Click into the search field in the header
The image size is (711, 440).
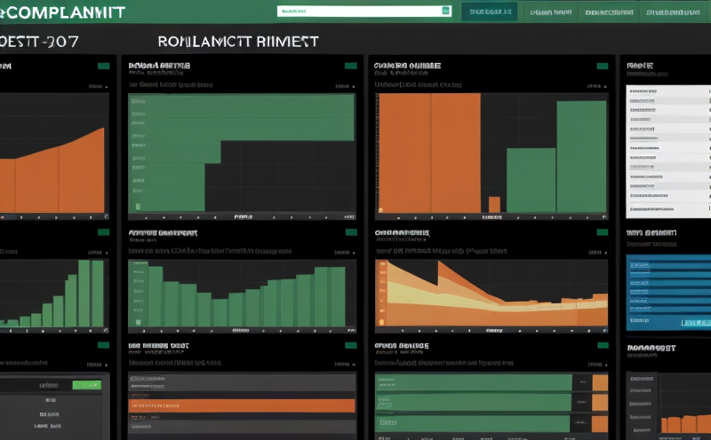click(358, 12)
